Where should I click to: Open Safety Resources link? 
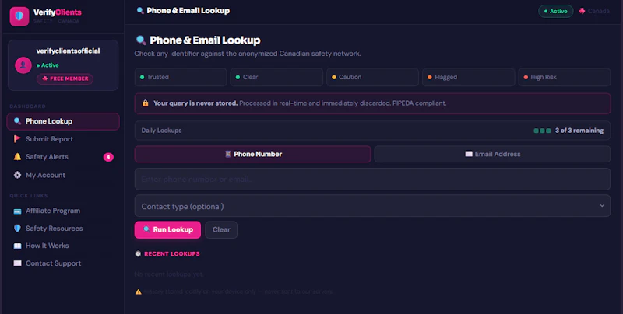tap(63, 229)
